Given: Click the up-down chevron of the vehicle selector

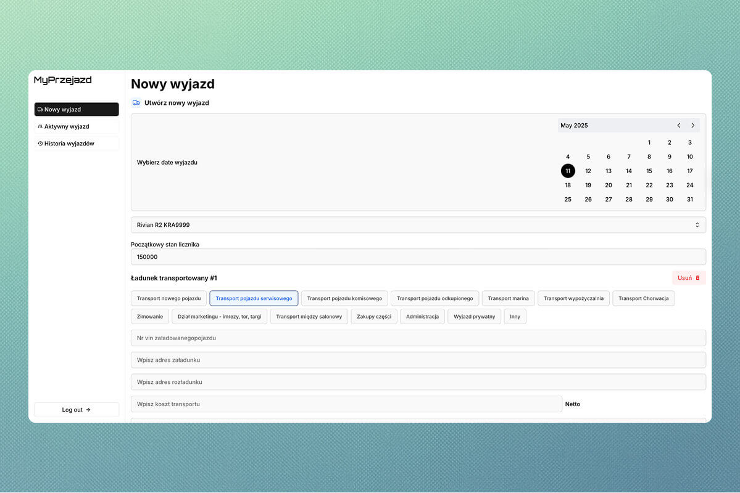Looking at the screenshot, I should tap(697, 225).
